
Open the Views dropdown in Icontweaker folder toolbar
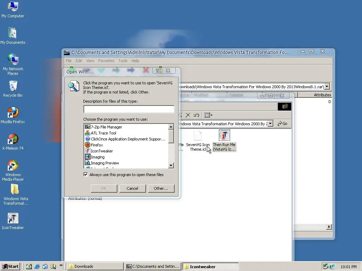(209, 115)
